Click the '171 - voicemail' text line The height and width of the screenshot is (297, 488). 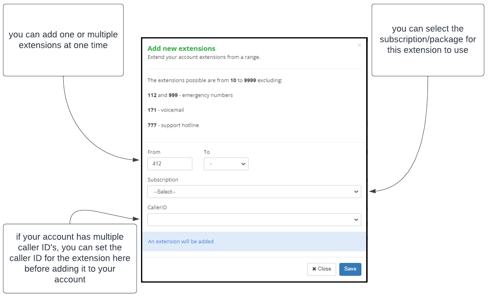click(166, 110)
